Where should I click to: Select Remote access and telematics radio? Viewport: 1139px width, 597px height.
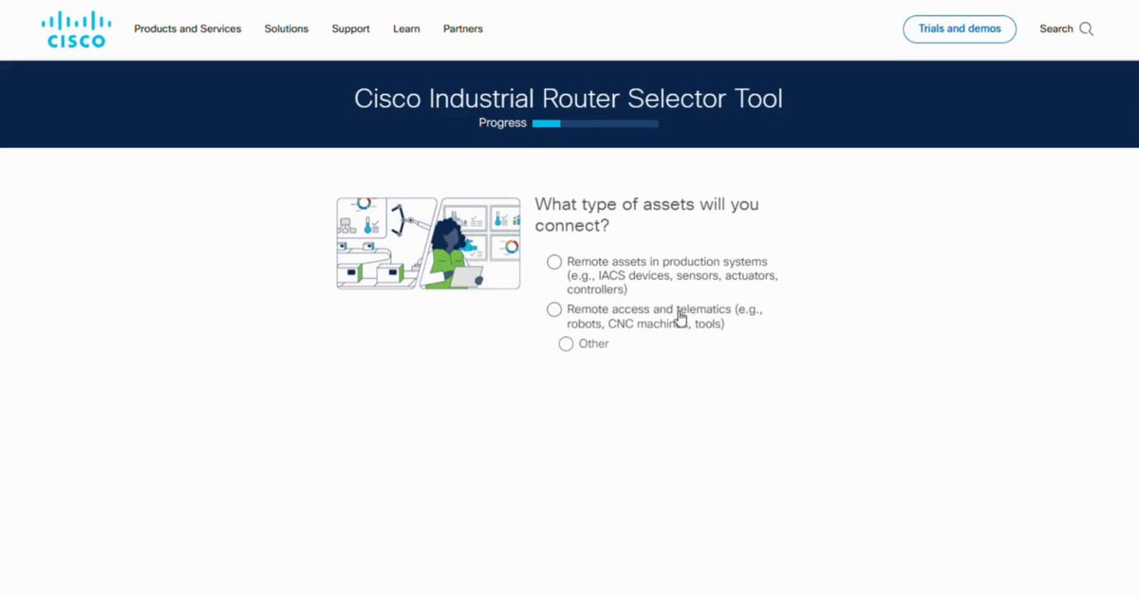tap(554, 309)
